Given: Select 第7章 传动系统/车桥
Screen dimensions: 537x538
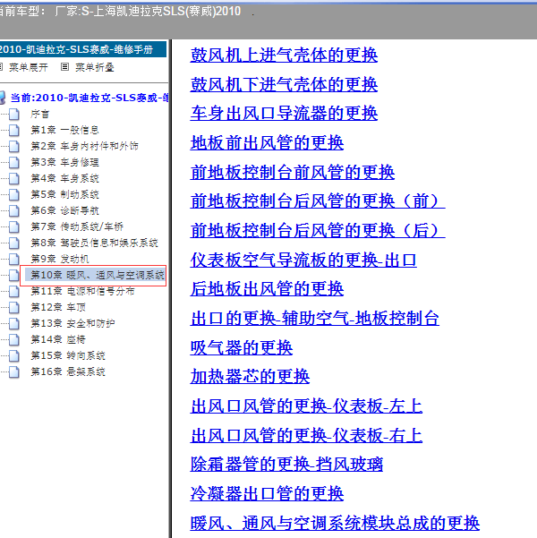Looking at the screenshot, I should coord(77,226).
